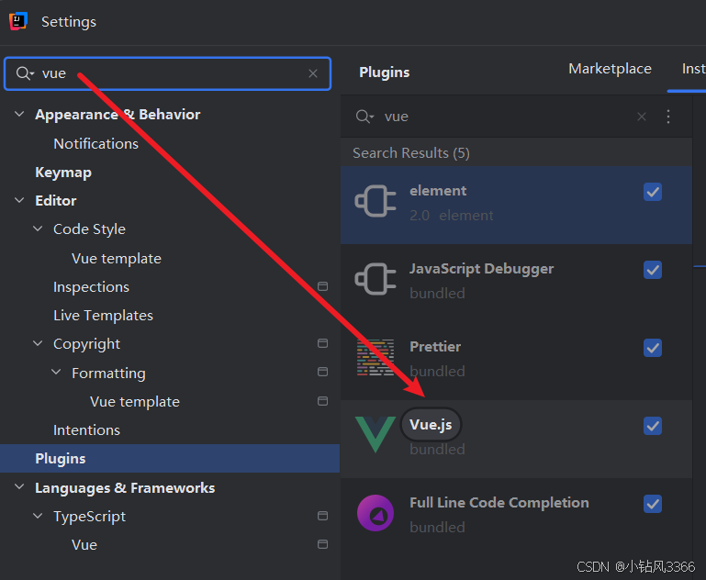Switch to the Installed tab
Image resolution: width=706 pixels, height=580 pixels.
coord(693,69)
